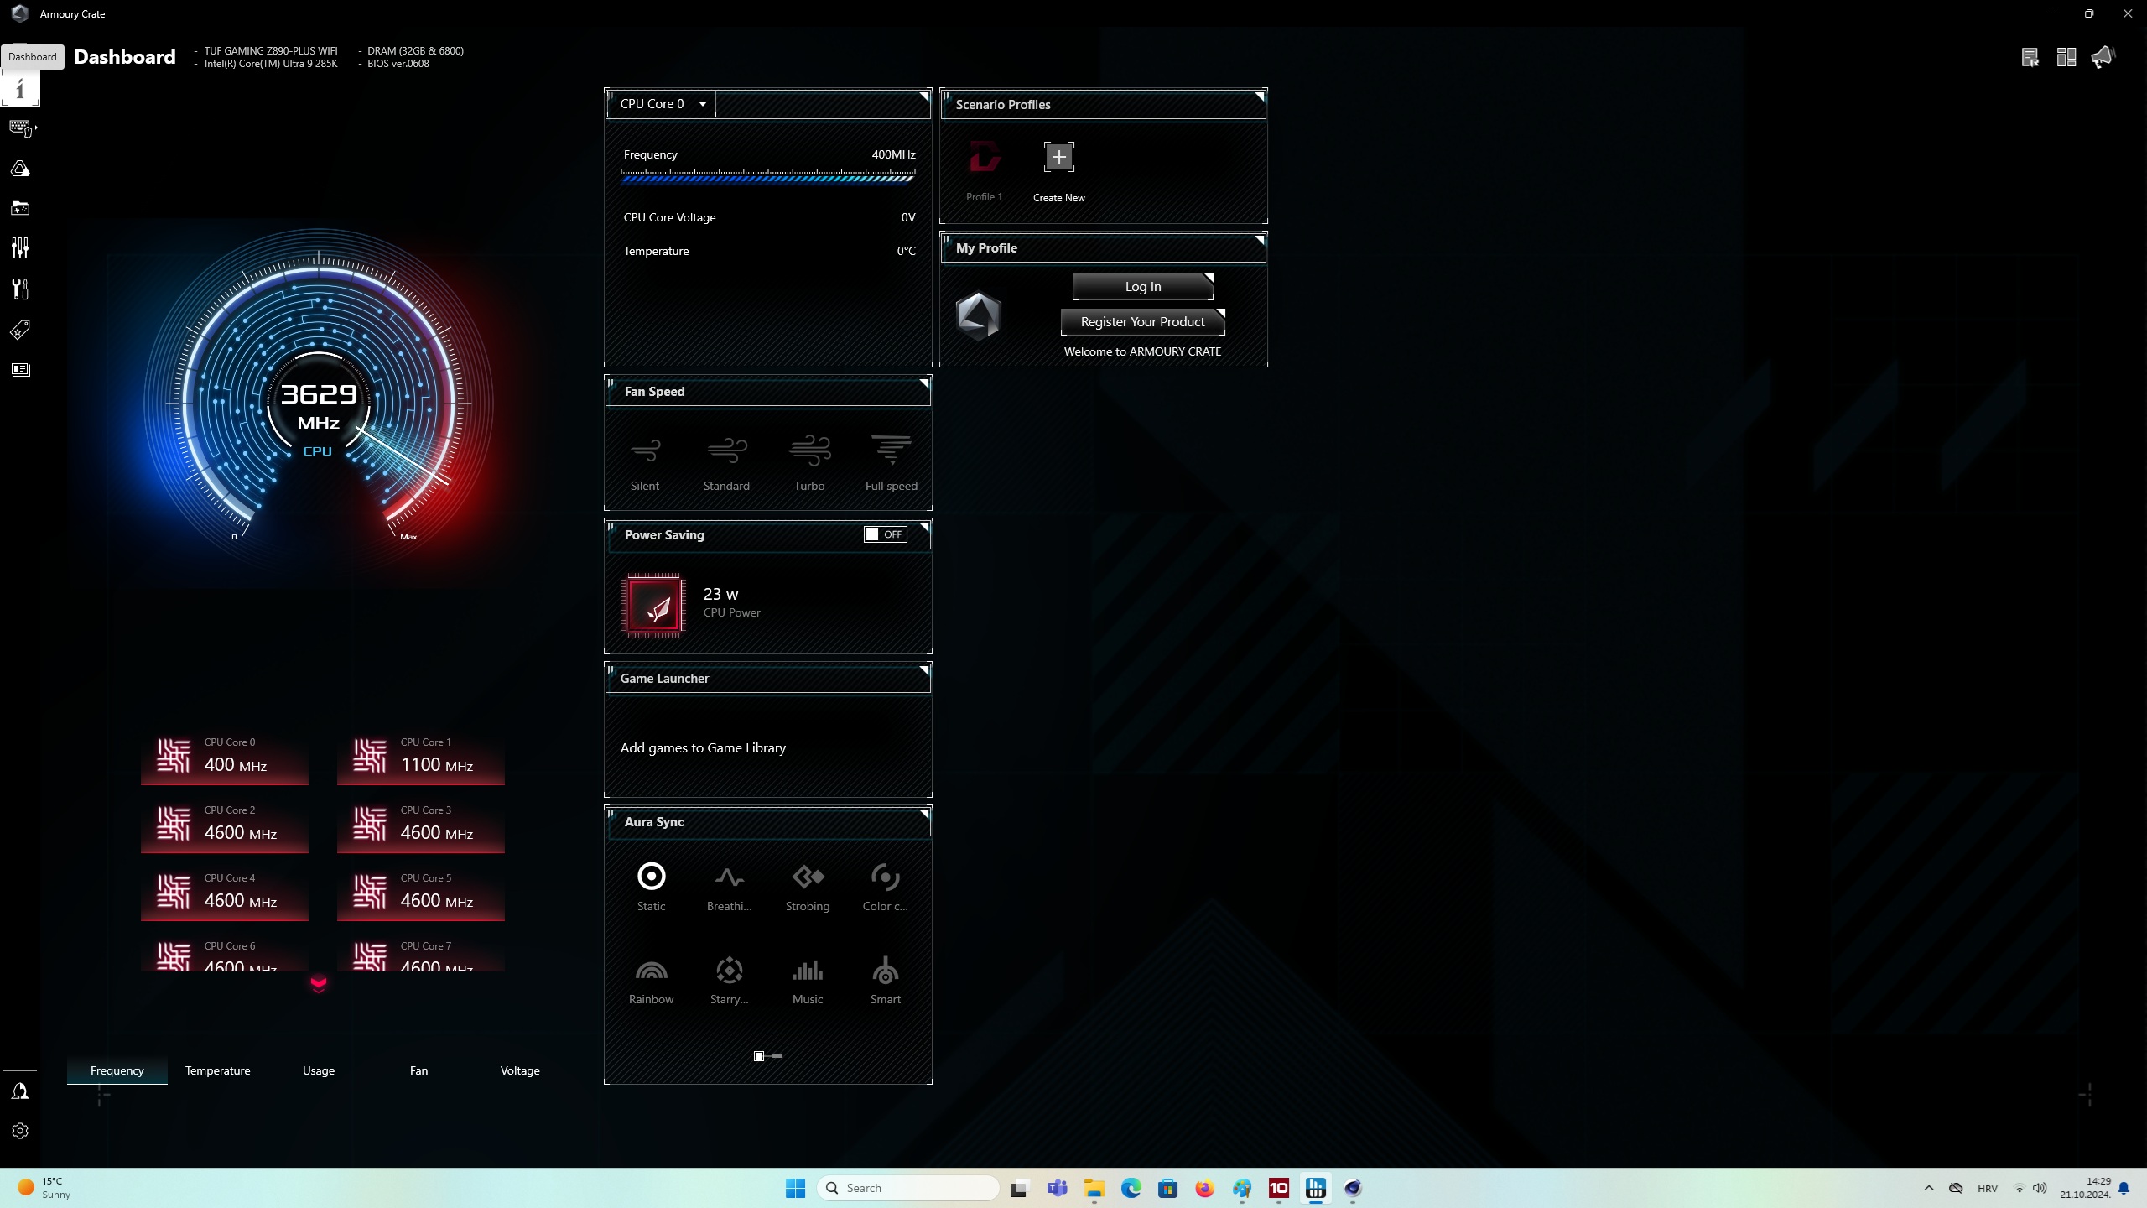2147x1208 pixels.
Task: Open the layout grid icon in header
Action: [2066, 57]
